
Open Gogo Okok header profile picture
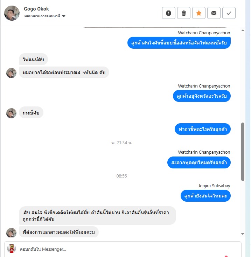click(12, 13)
